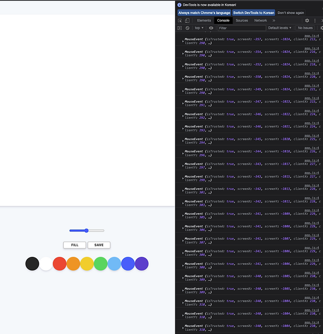Open the top JavaScript context dropdown
This screenshot has width=323, height=334.
(x=199, y=28)
